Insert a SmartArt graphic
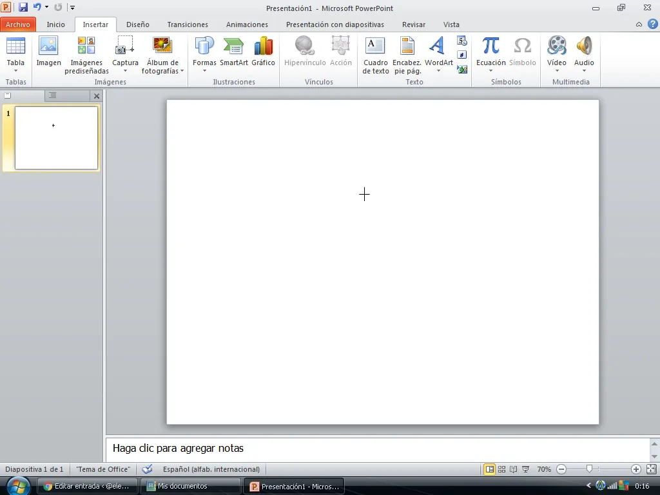 (x=233, y=52)
